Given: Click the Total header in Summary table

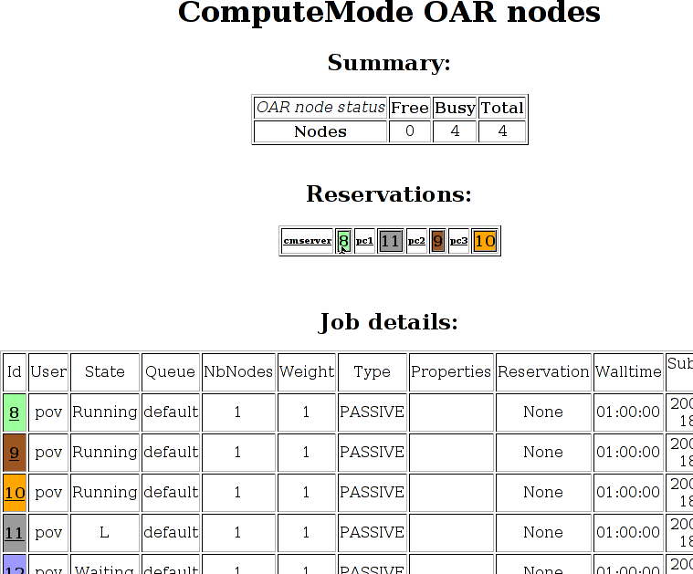Looking at the screenshot, I should [x=502, y=108].
